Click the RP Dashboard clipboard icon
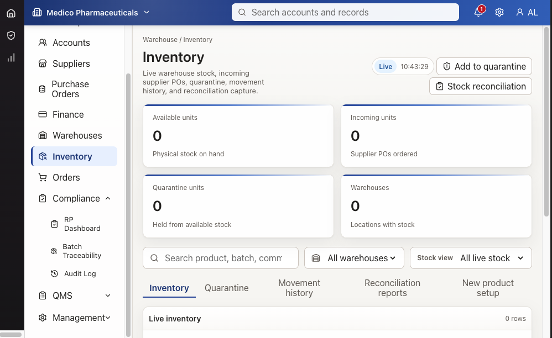552x338 pixels. [x=54, y=224]
